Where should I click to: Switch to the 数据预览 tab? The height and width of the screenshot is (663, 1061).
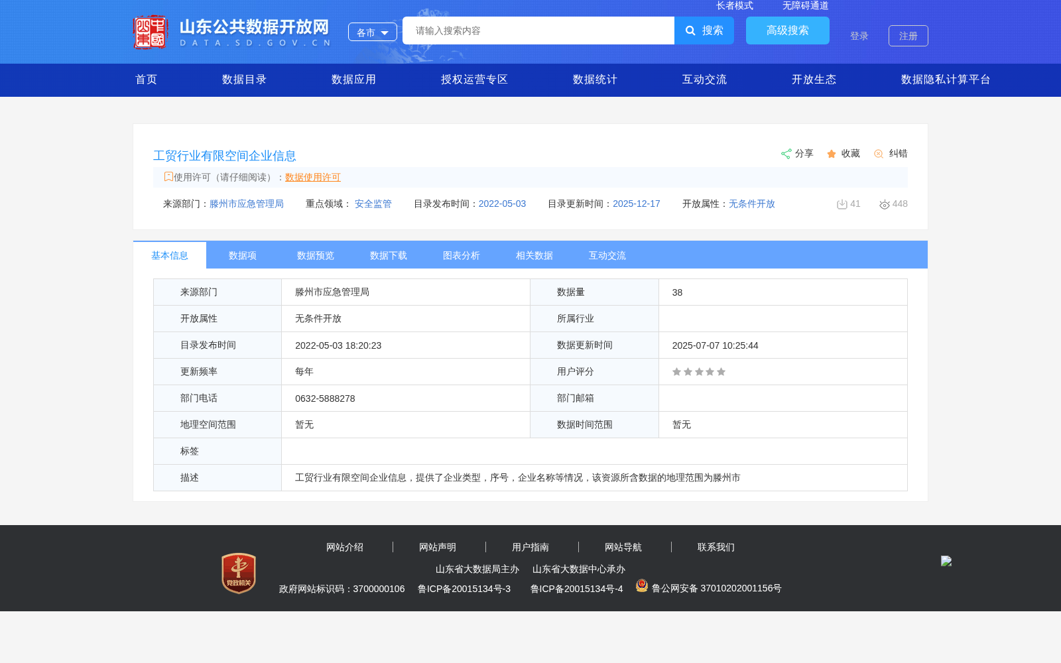316,255
